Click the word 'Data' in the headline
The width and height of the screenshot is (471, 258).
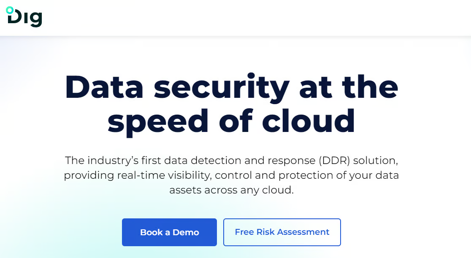pyautogui.click(x=104, y=87)
